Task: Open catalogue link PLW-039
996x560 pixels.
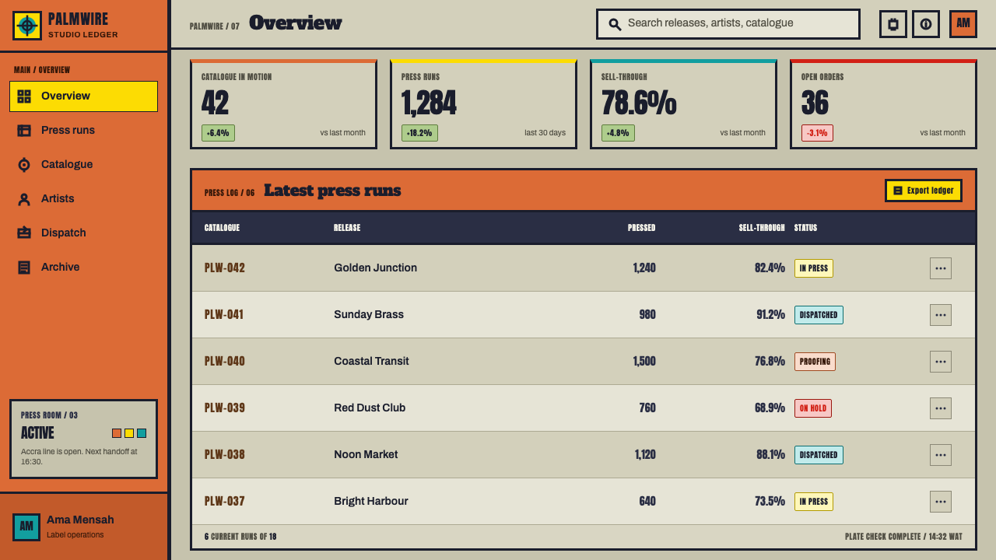Action: 225,408
